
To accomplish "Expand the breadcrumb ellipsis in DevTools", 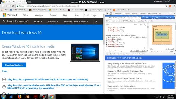I will 107,18.
